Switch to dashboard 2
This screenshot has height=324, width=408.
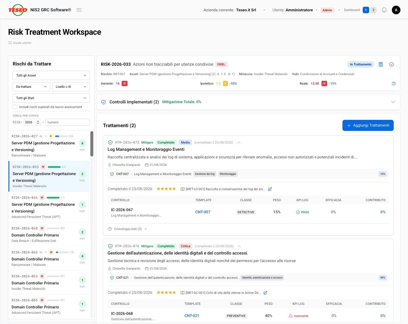click(373, 10)
